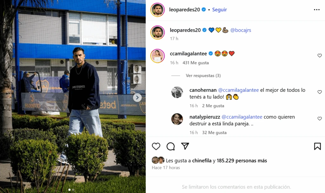Open the @bocajrs mention link
The height and width of the screenshot is (193, 325).
pyautogui.click(x=241, y=30)
